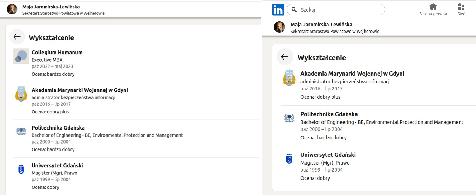Open Uniwersytet Gdański title in right panel

click(x=328, y=155)
